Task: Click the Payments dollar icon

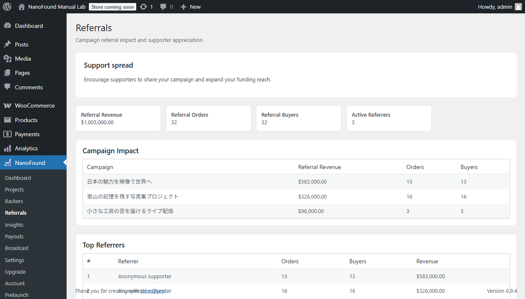Action: pos(7,134)
